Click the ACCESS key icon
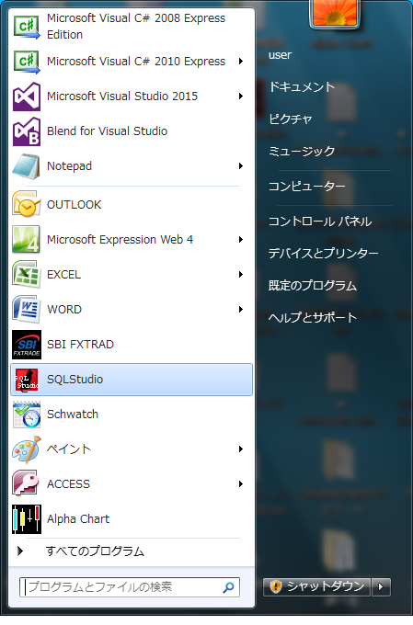 tap(27, 483)
